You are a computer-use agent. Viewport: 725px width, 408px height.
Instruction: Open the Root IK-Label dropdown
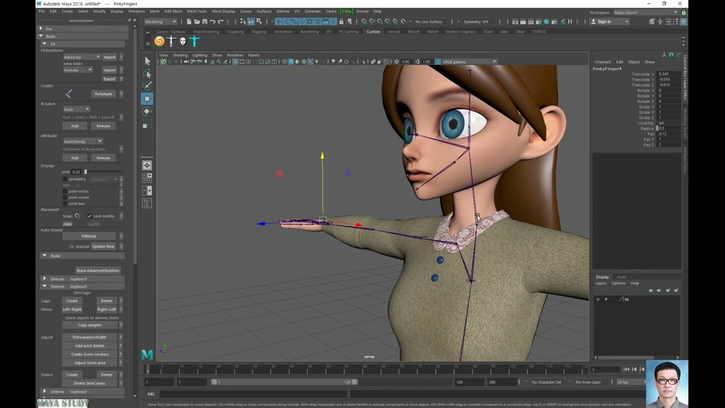76,109
